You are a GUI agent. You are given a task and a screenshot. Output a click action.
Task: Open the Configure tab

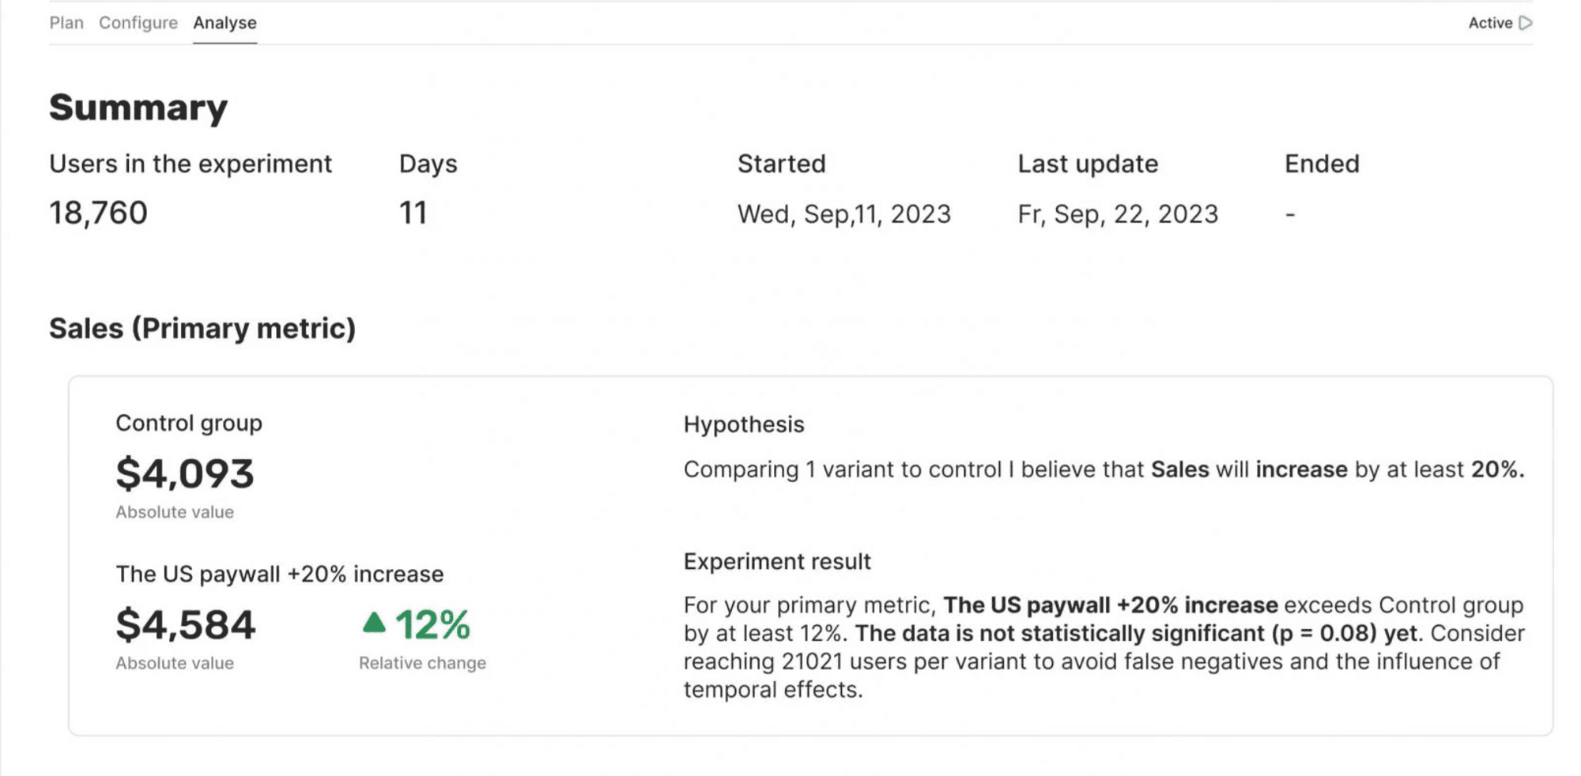click(138, 23)
